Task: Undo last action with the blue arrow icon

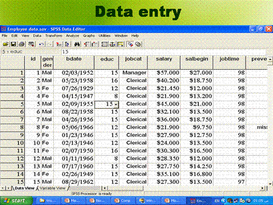Action: 42,44
